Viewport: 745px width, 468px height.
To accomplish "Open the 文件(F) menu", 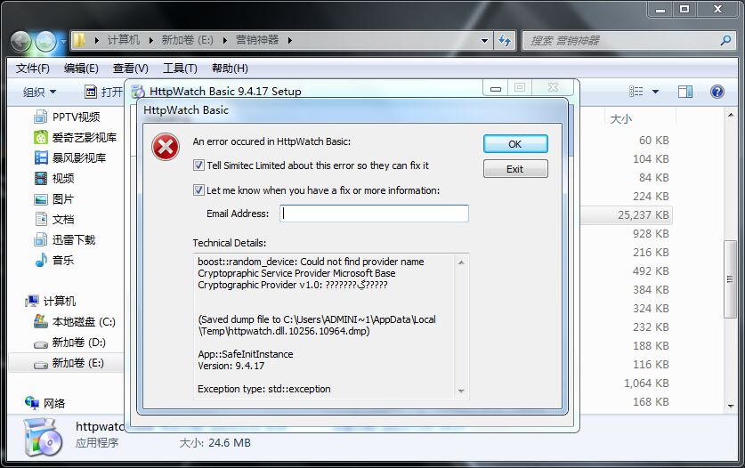I will coord(33,69).
